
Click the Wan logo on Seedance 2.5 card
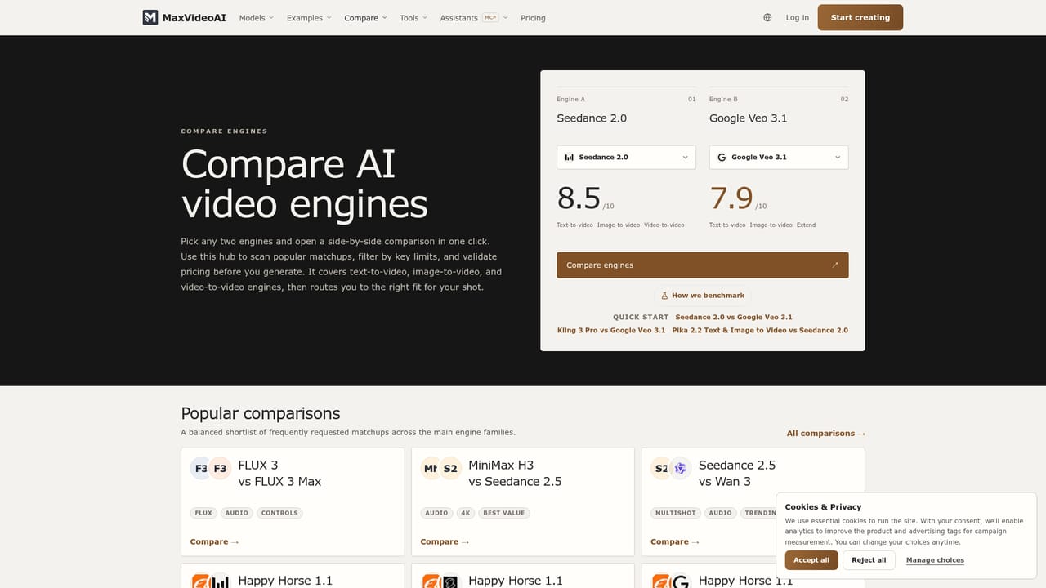point(681,469)
